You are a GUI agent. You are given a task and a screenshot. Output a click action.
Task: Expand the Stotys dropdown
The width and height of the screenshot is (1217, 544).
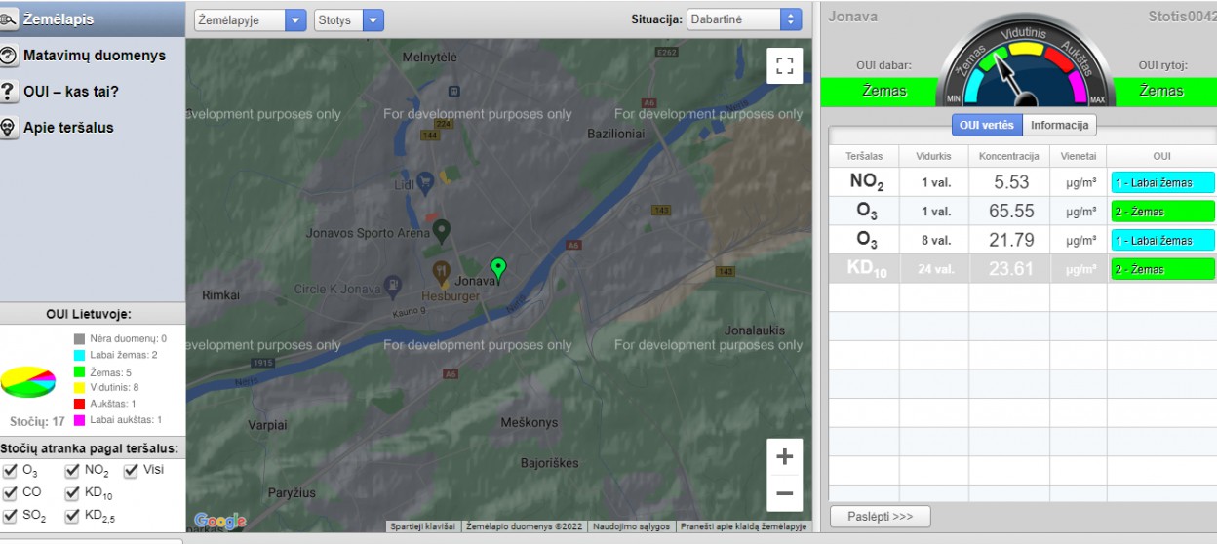coord(349,20)
